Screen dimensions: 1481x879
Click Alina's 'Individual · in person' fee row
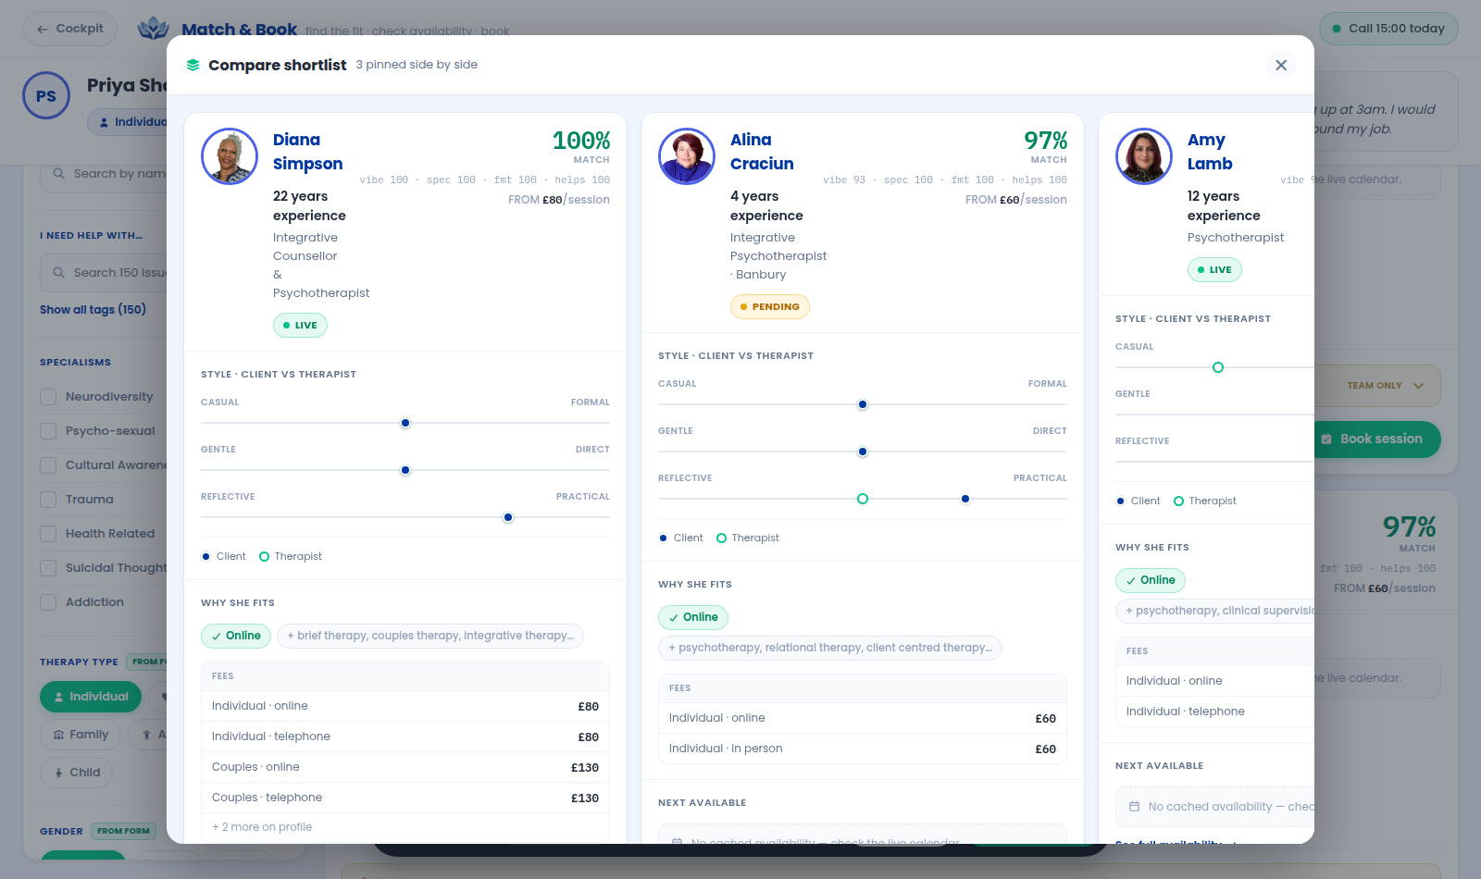click(863, 749)
